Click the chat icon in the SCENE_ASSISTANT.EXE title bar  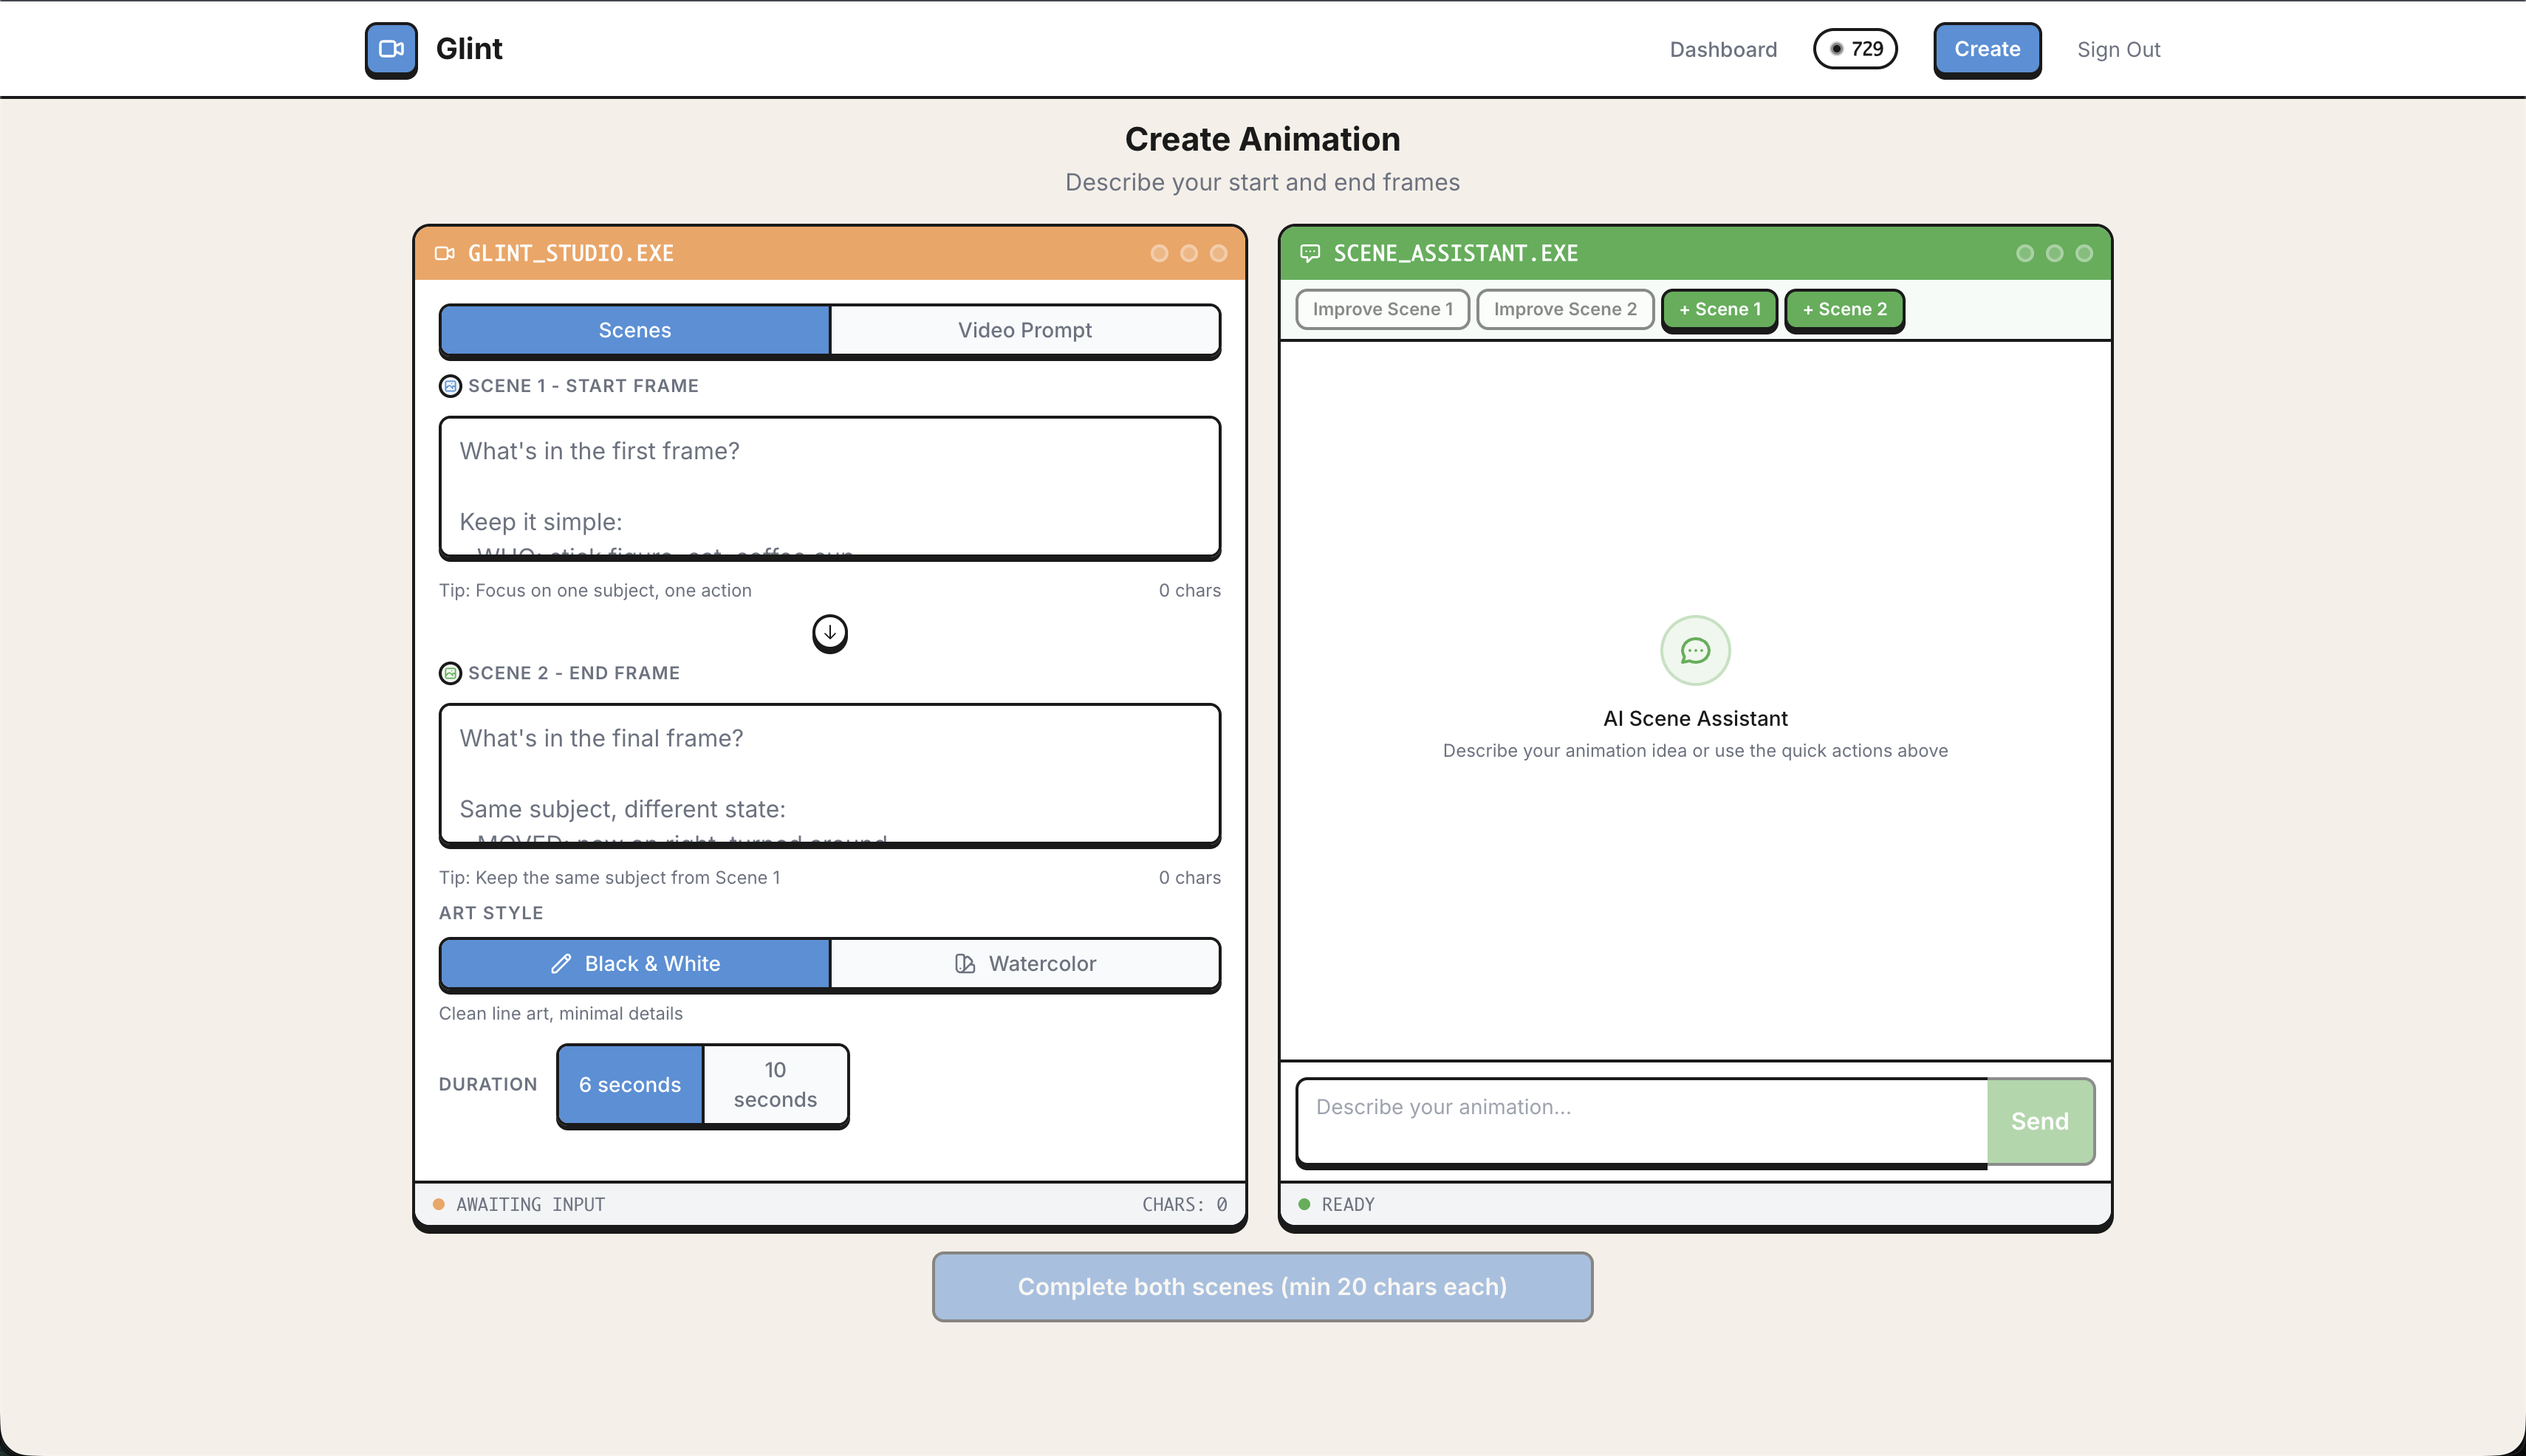(x=1310, y=254)
